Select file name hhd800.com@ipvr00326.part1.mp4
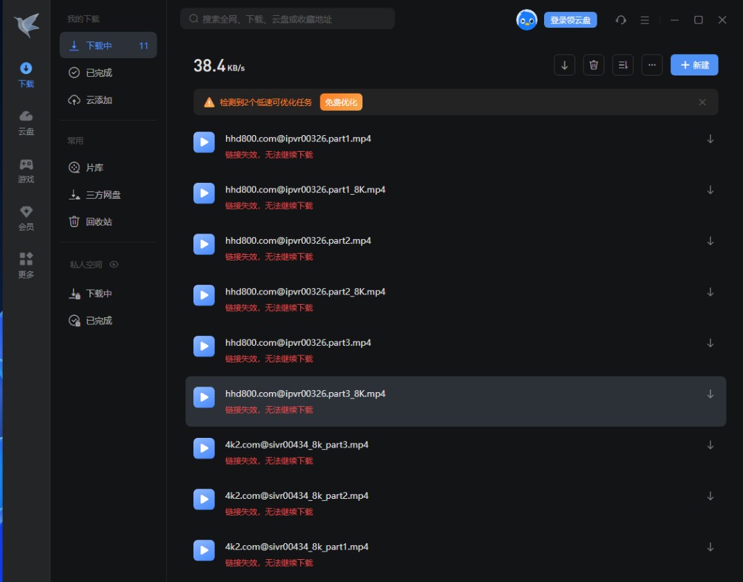This screenshot has height=582, width=743. coord(298,139)
